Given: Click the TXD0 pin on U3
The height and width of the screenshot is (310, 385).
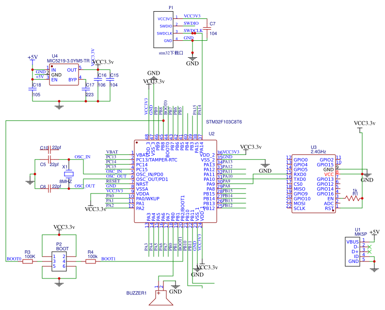Looking at the screenshot, I should [300, 179].
